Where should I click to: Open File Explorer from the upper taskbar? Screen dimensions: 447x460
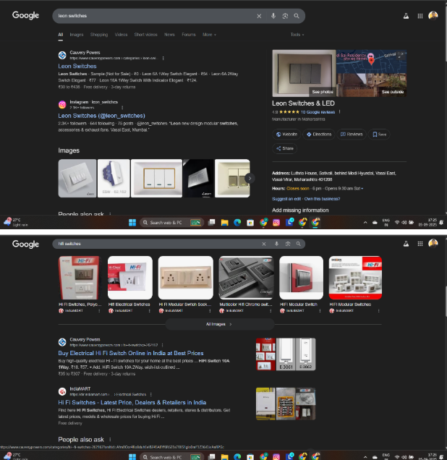click(225, 223)
